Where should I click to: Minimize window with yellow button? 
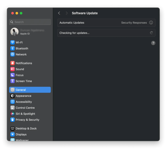tap(17, 13)
